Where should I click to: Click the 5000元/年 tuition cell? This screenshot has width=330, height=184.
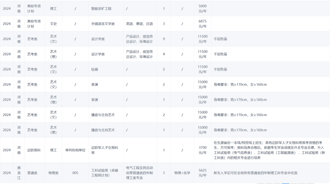tap(203, 9)
